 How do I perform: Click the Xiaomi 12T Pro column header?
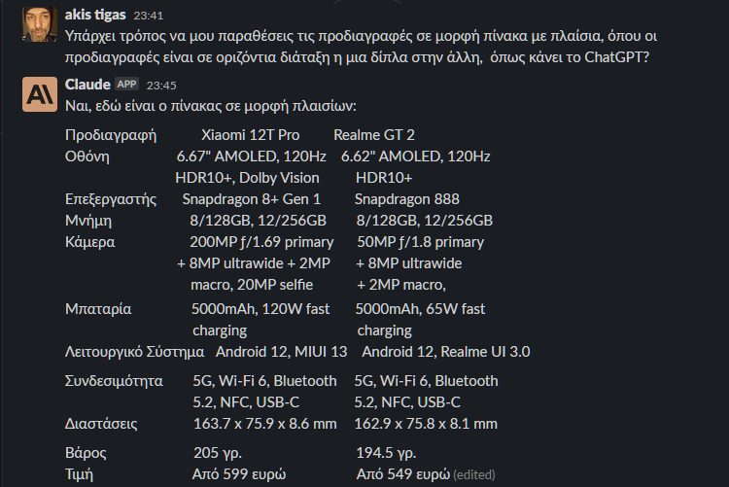pyautogui.click(x=251, y=135)
